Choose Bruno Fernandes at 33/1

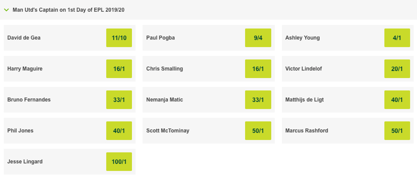pos(119,100)
